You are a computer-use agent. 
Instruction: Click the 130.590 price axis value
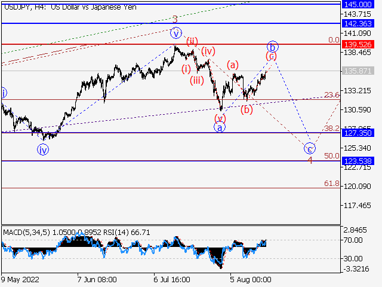point(358,110)
